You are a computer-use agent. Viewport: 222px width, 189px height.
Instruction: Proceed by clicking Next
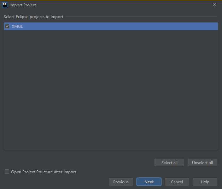tap(149, 182)
